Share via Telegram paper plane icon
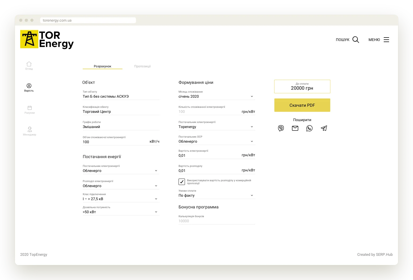Image resolution: width=413 pixels, height=280 pixels. (x=324, y=128)
